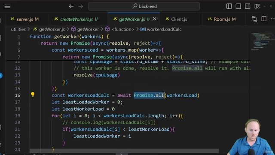275x155 pixels.
Task: Open the <function> breadcrumb
Action: pos(122,29)
